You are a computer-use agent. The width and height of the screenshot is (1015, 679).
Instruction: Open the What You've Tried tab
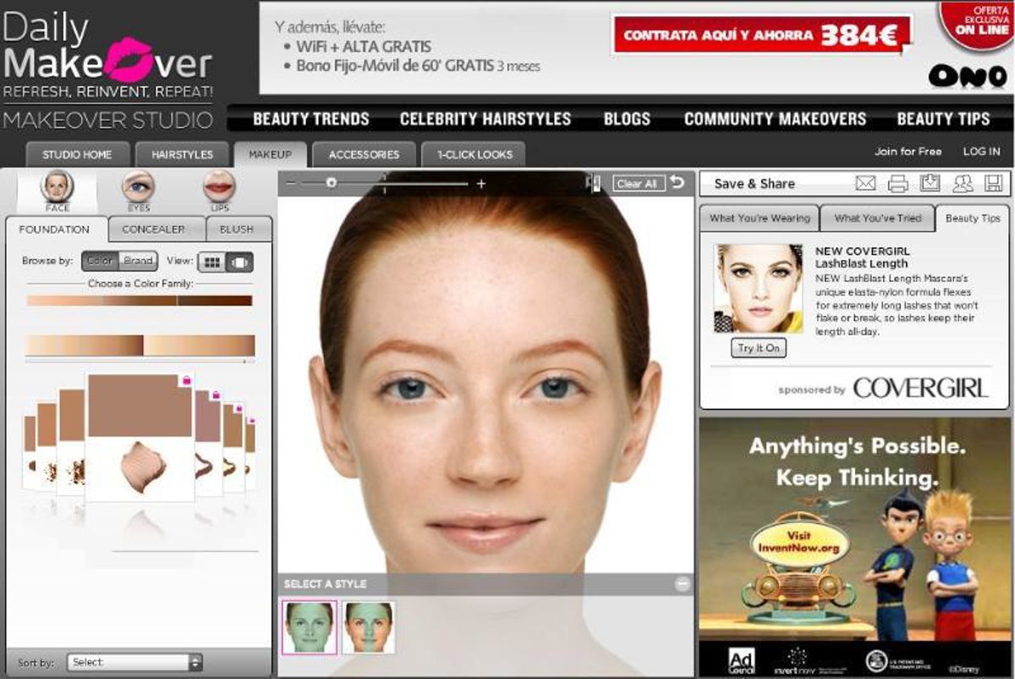[876, 218]
